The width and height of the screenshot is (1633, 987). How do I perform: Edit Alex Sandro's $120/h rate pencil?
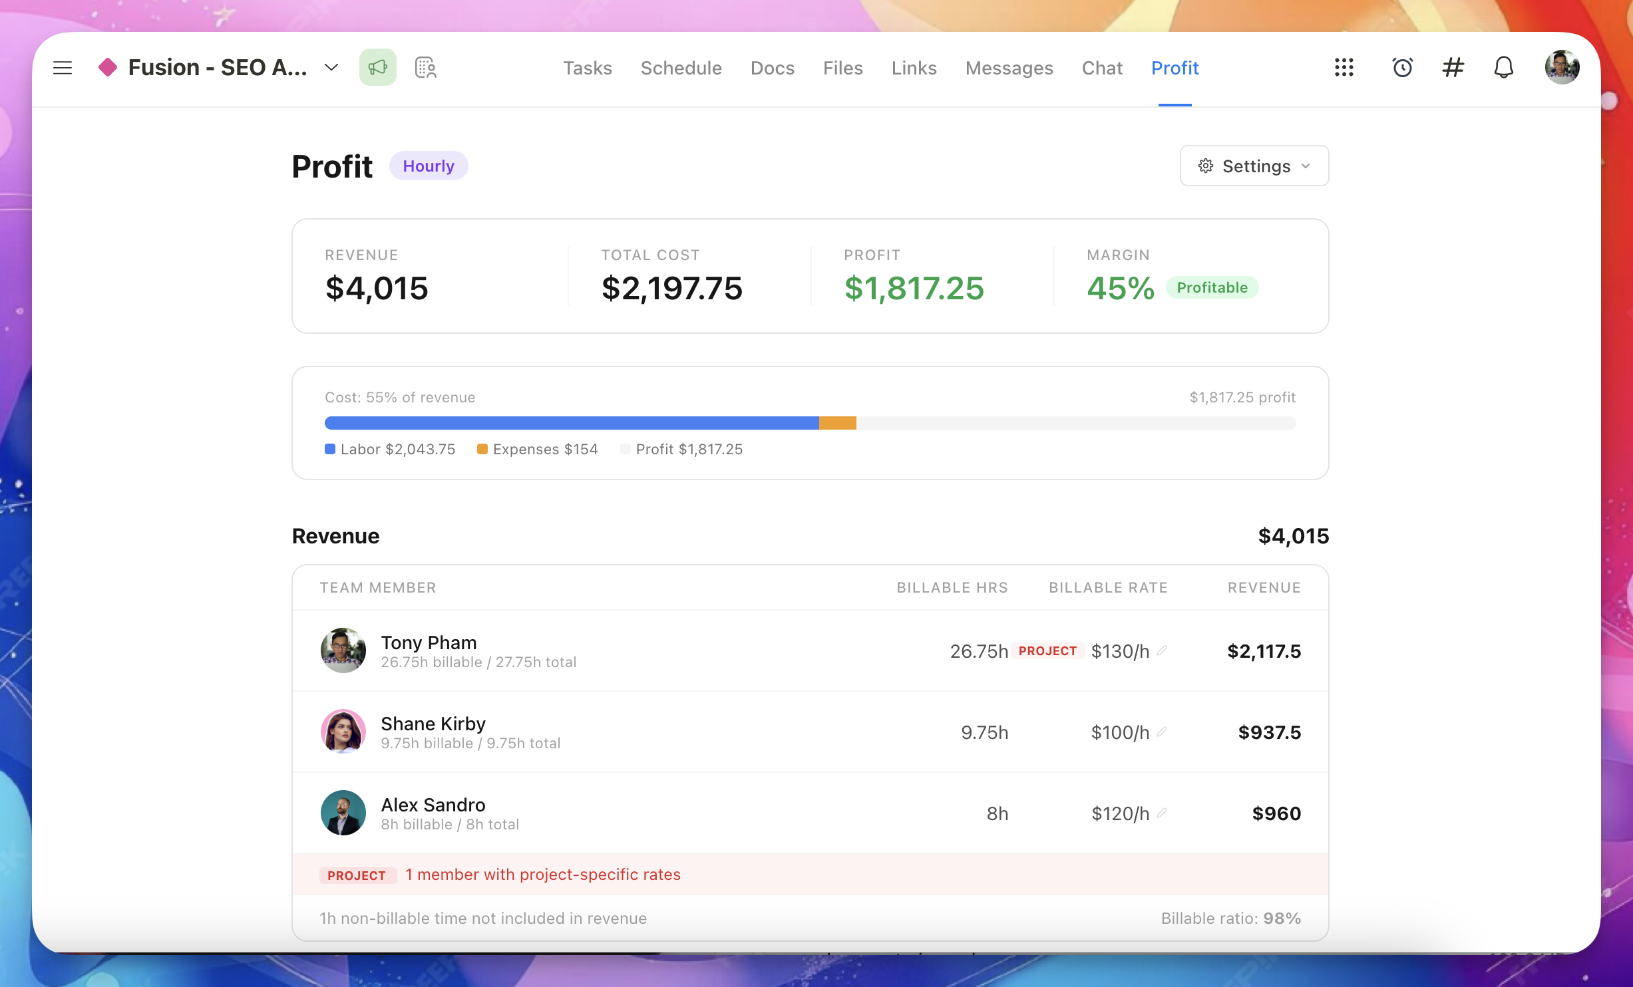1162,813
